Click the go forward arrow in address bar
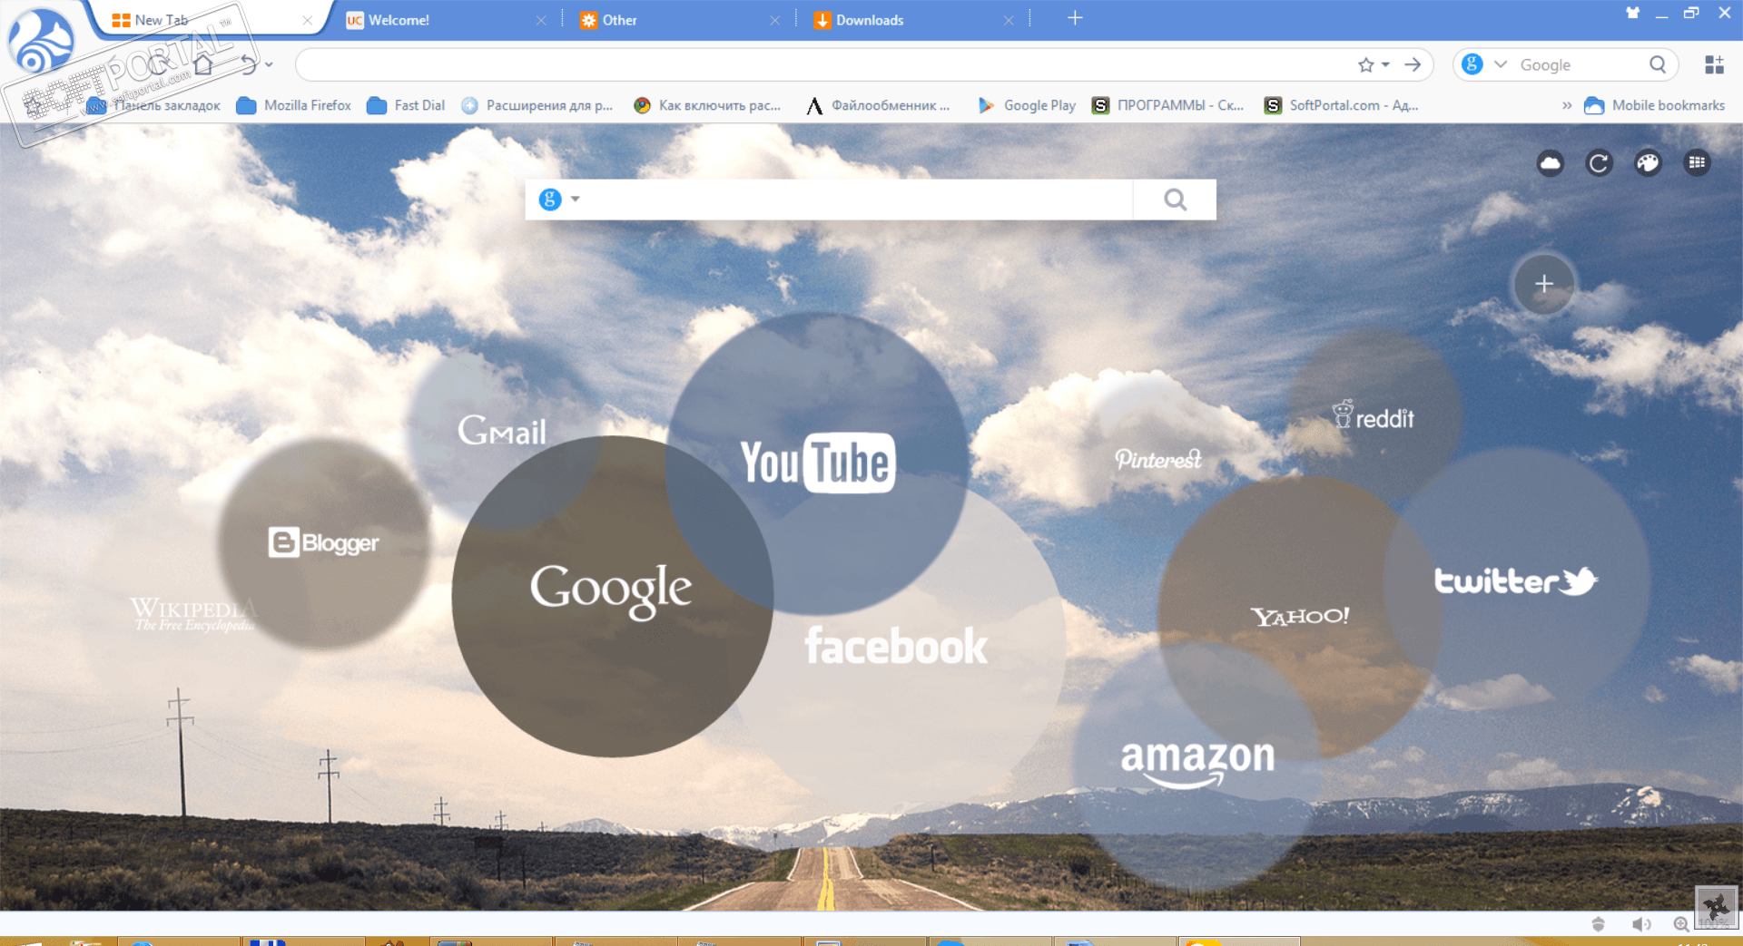This screenshot has width=1743, height=946. (1413, 64)
